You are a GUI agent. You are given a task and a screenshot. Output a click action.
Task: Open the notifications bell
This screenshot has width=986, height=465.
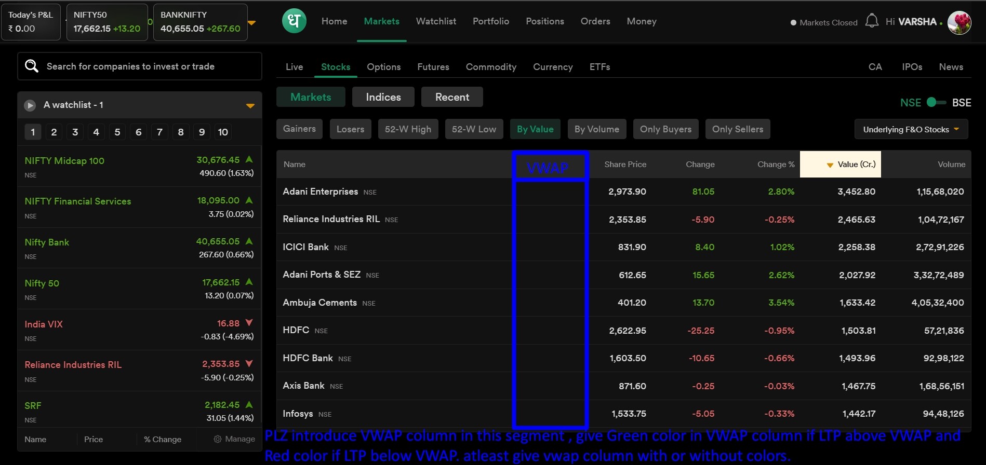[x=872, y=21]
